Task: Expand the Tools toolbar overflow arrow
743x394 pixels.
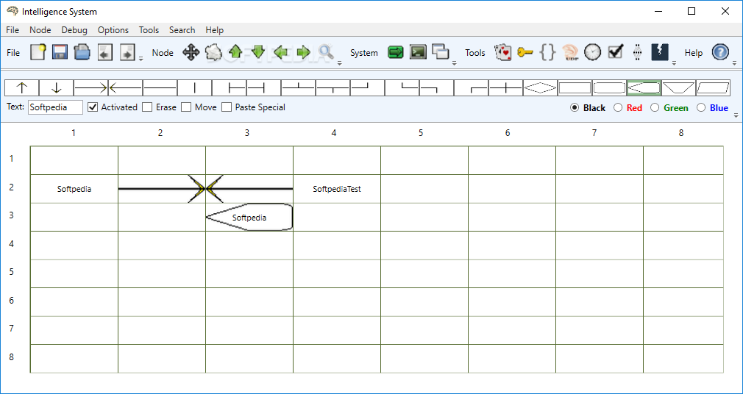Action: click(674, 62)
